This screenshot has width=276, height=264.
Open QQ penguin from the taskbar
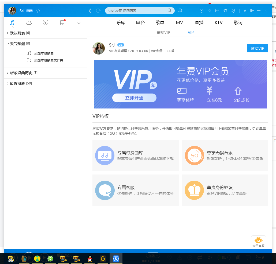[90, 259]
